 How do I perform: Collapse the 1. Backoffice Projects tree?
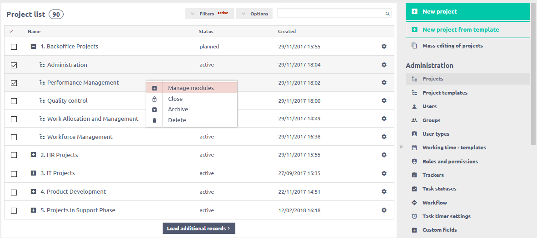click(x=33, y=46)
